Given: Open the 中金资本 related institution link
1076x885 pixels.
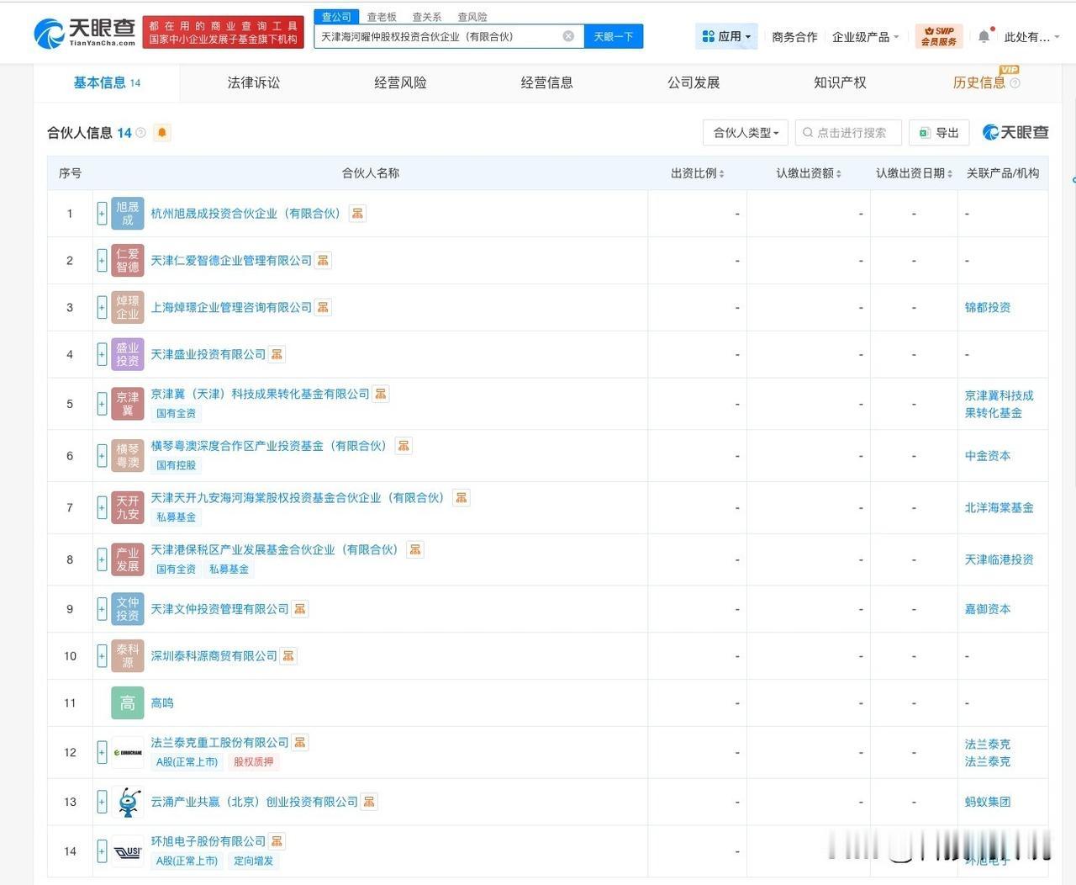Looking at the screenshot, I should pyautogui.click(x=988, y=456).
